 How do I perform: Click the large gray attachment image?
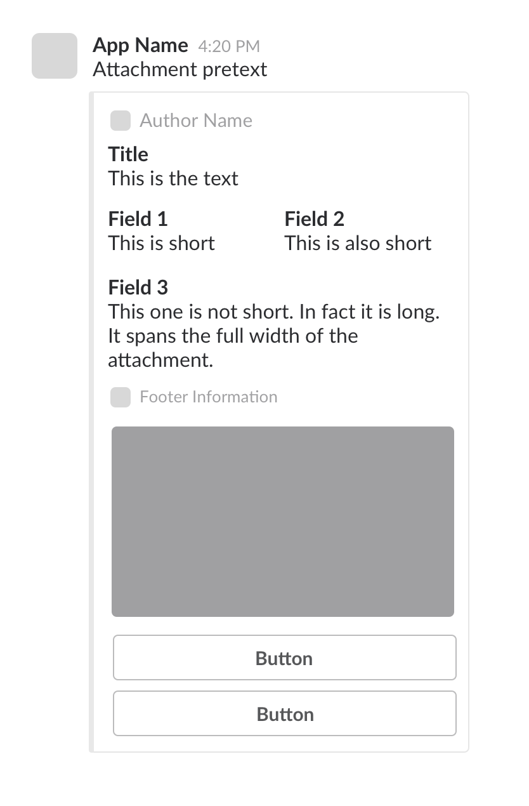tap(283, 521)
